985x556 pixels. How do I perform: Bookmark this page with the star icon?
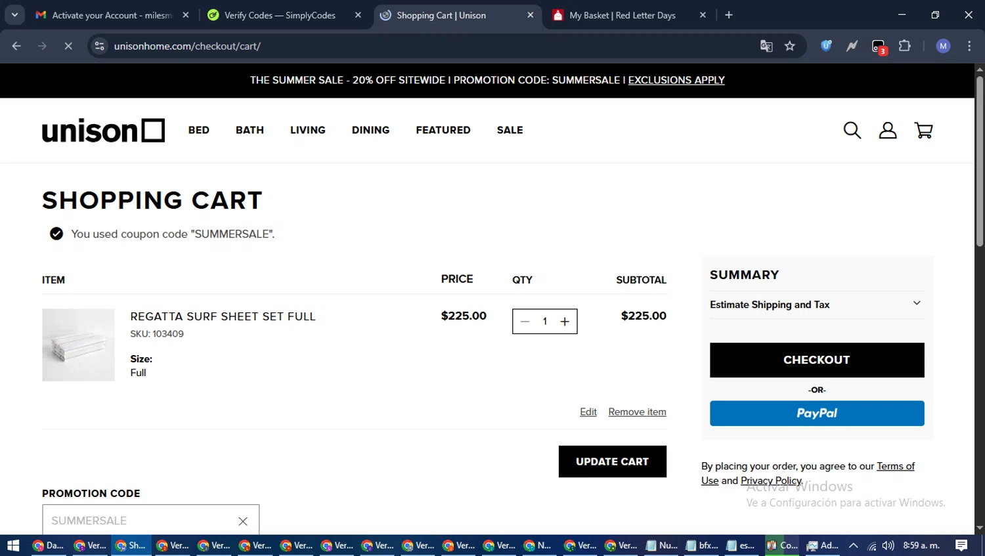[790, 46]
